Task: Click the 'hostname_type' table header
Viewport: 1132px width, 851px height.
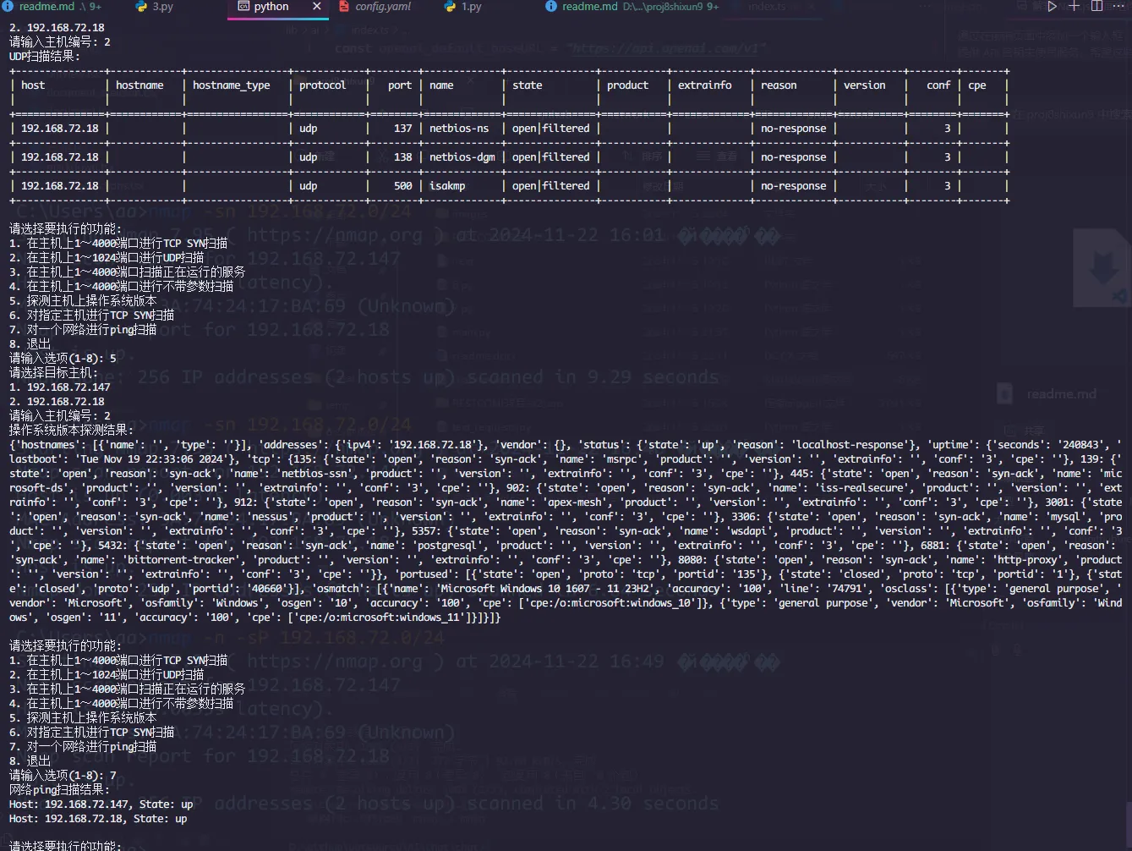Action: click(231, 85)
